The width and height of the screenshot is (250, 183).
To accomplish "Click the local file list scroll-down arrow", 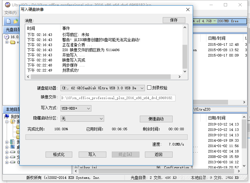I will point(244,166).
